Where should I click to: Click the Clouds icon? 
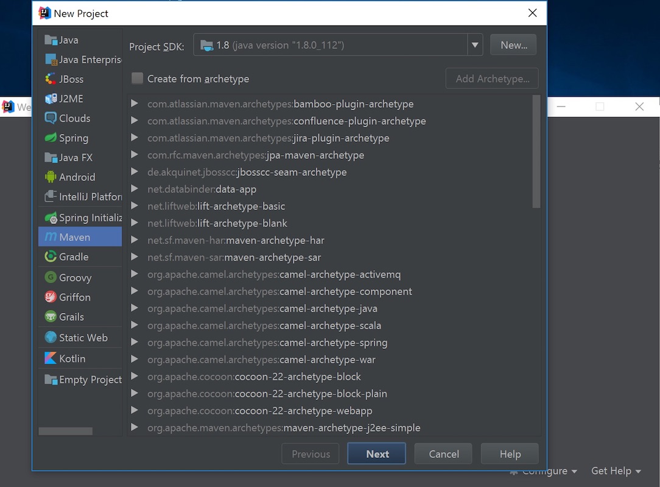51,118
